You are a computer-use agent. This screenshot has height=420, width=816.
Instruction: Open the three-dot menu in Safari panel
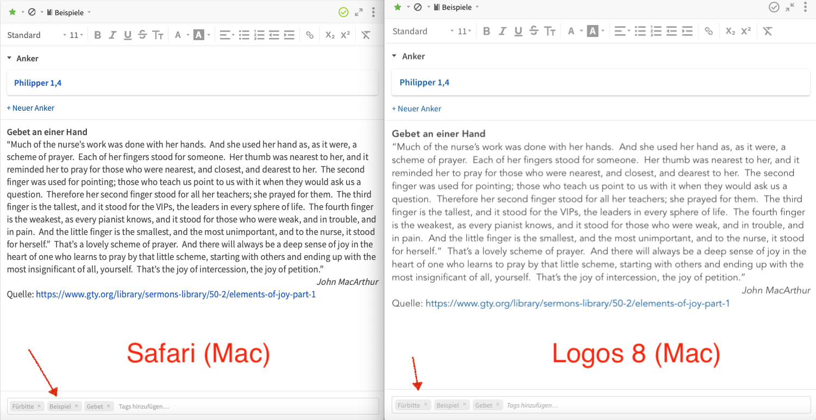[x=373, y=12]
